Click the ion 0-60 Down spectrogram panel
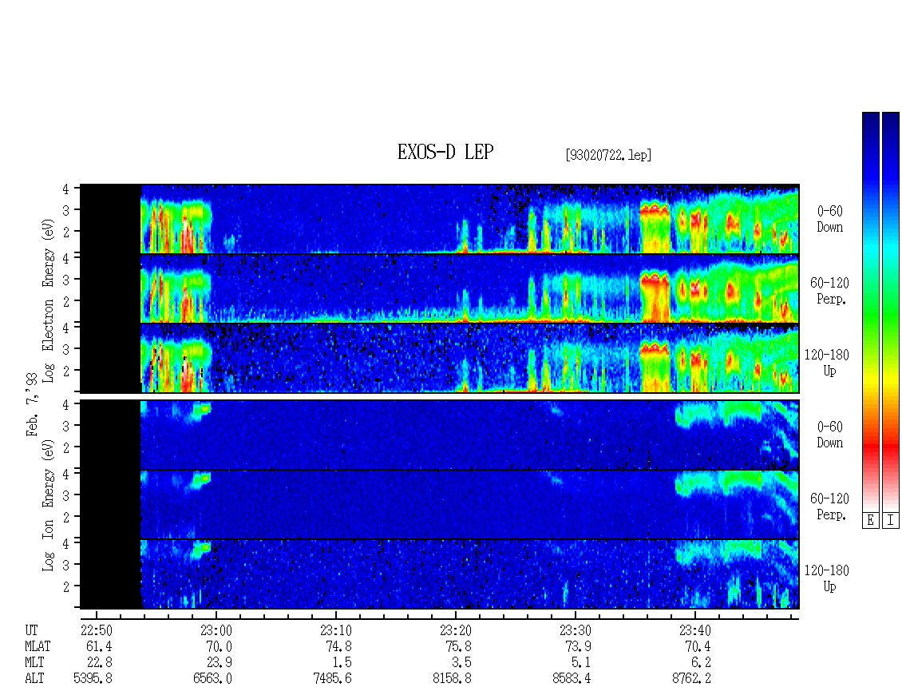Viewport: 902px width, 699px height. (x=440, y=435)
